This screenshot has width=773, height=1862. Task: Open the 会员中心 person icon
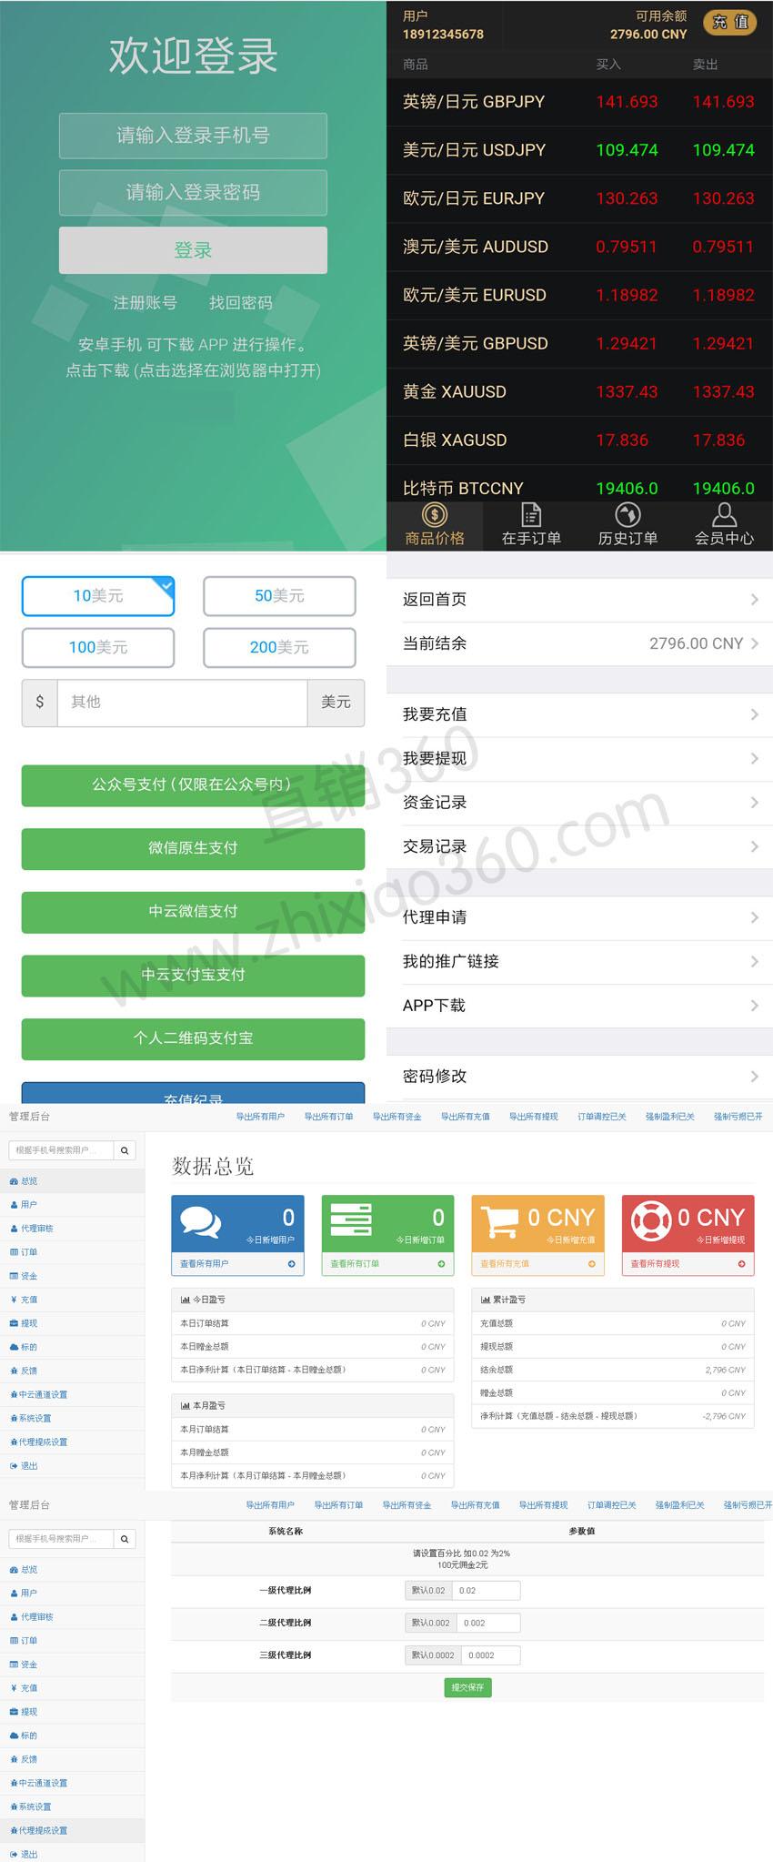pos(724,515)
